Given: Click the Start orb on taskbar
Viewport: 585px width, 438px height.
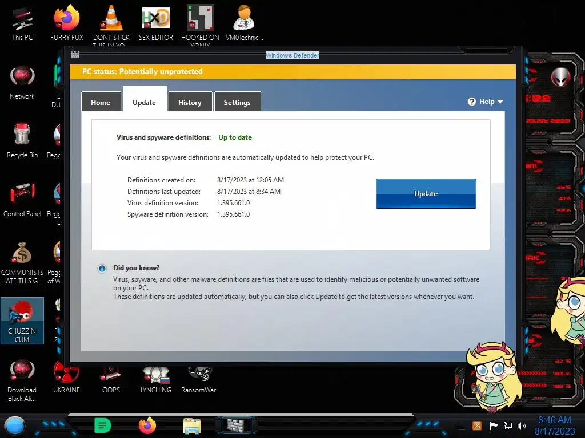Looking at the screenshot, I should point(14,426).
